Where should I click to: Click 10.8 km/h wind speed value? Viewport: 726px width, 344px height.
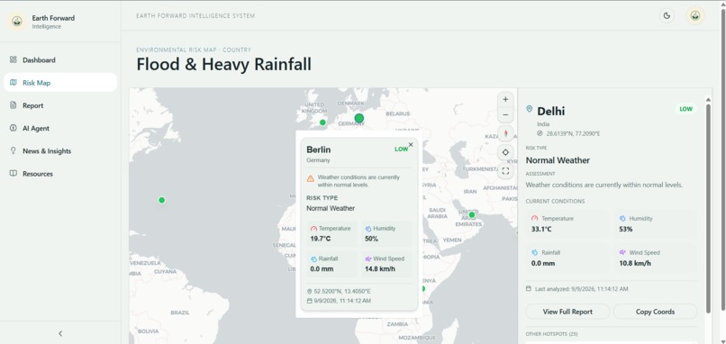(635, 264)
